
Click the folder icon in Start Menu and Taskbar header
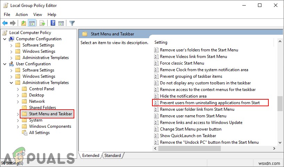tap(85, 34)
